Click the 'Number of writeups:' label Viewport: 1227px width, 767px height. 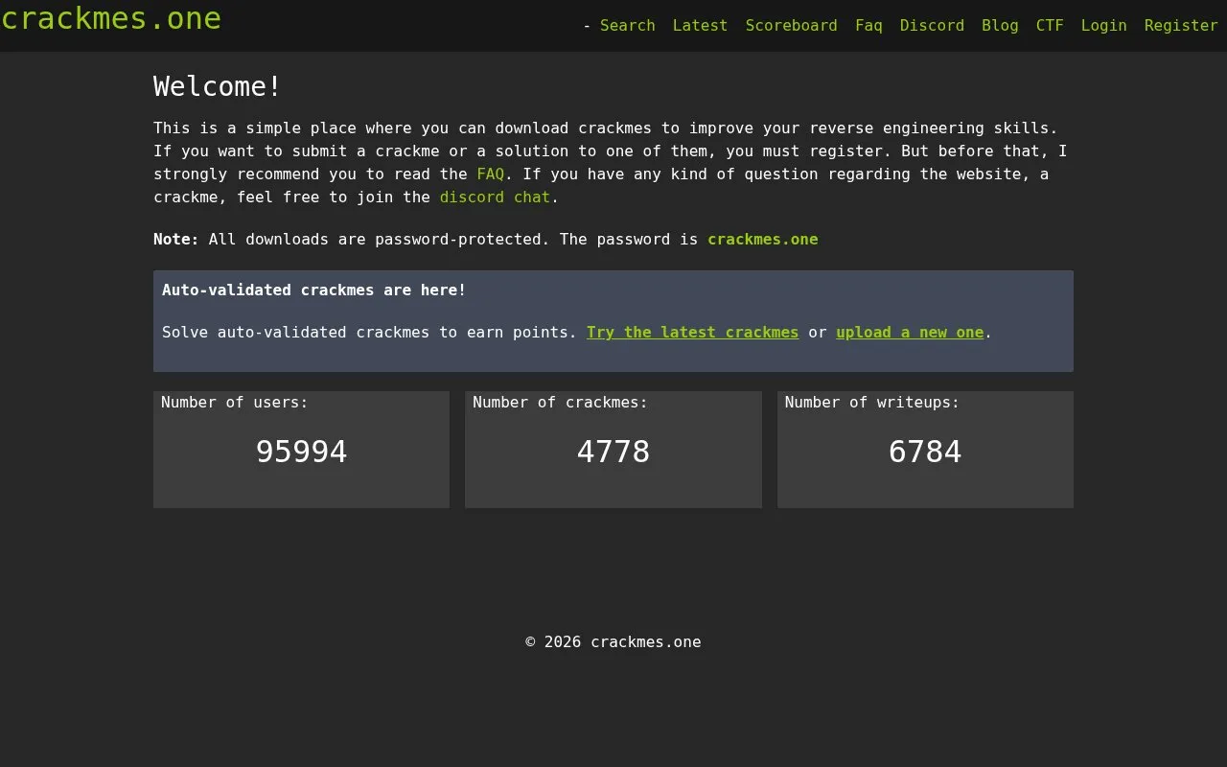(872, 402)
